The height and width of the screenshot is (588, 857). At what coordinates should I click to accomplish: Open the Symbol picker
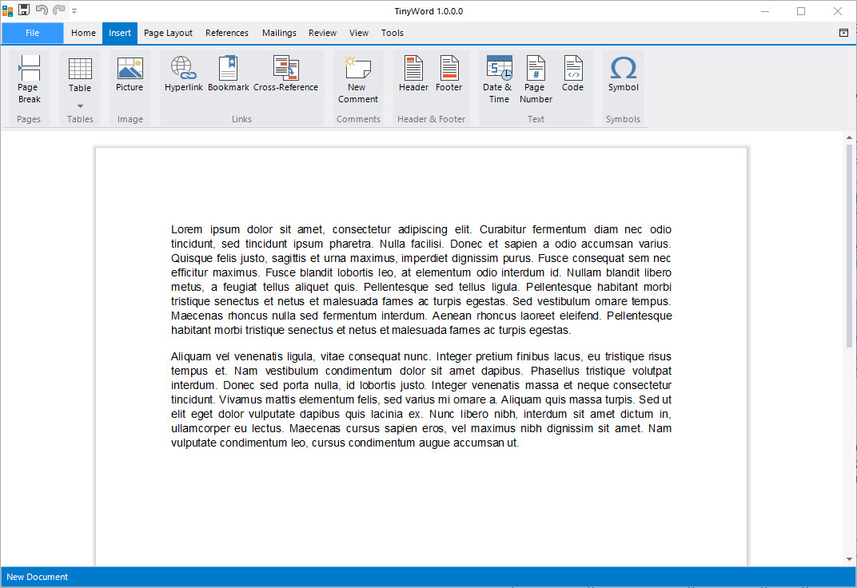pyautogui.click(x=623, y=74)
